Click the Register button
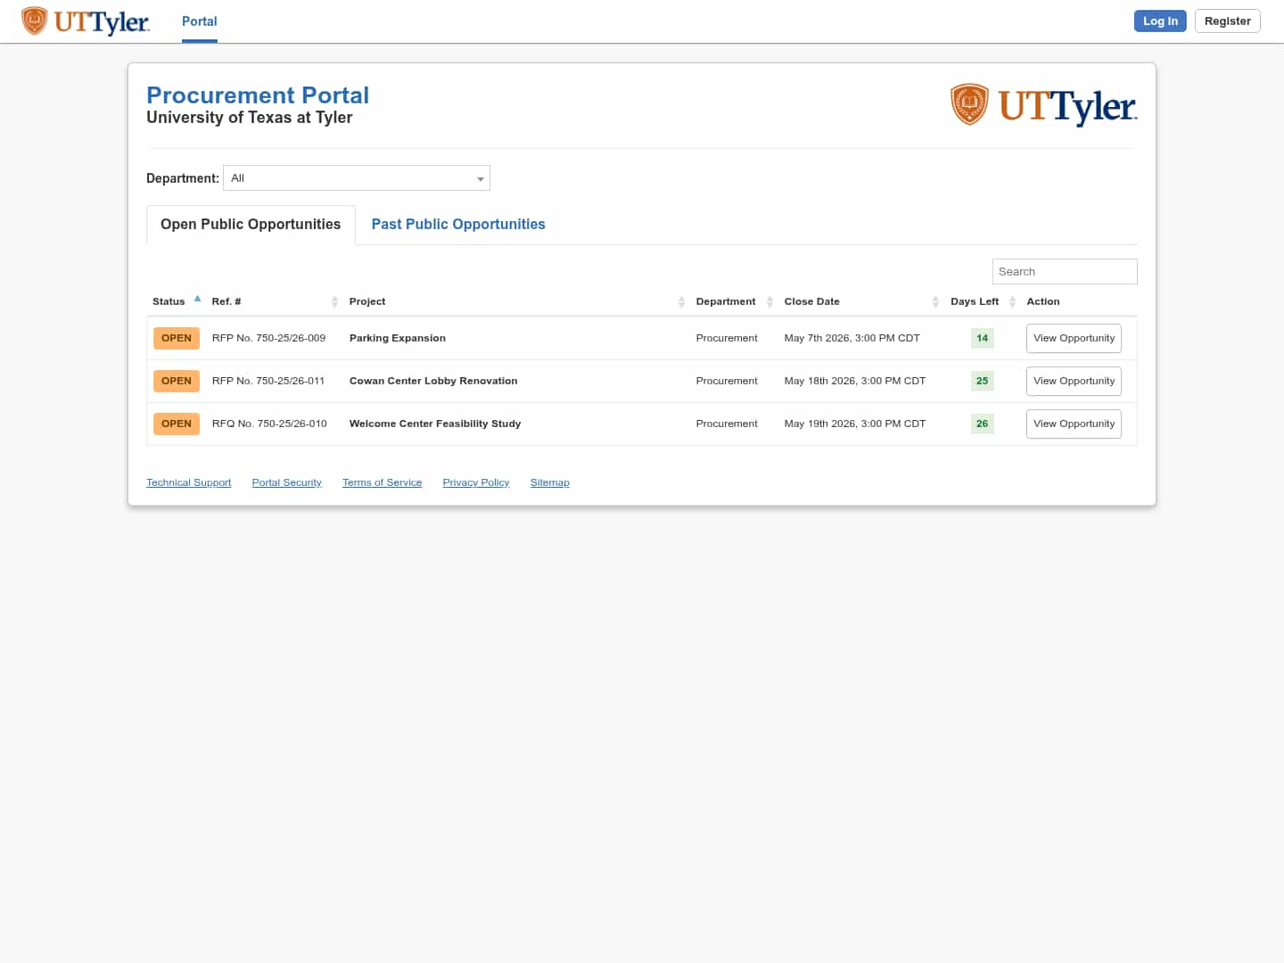The image size is (1284, 963). (1227, 21)
